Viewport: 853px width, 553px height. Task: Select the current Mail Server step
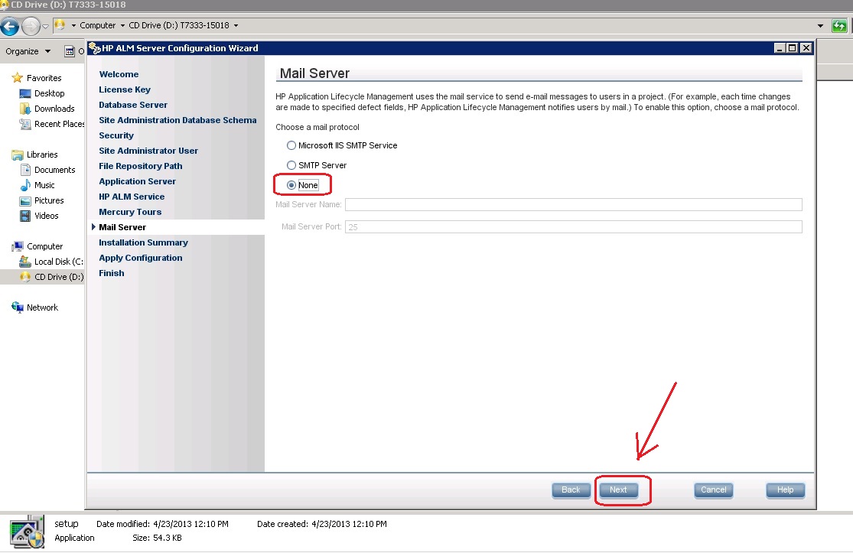tap(122, 227)
